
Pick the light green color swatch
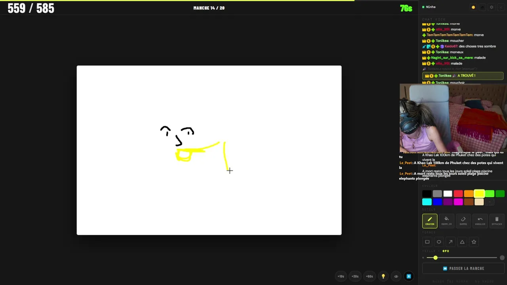tap(490, 194)
